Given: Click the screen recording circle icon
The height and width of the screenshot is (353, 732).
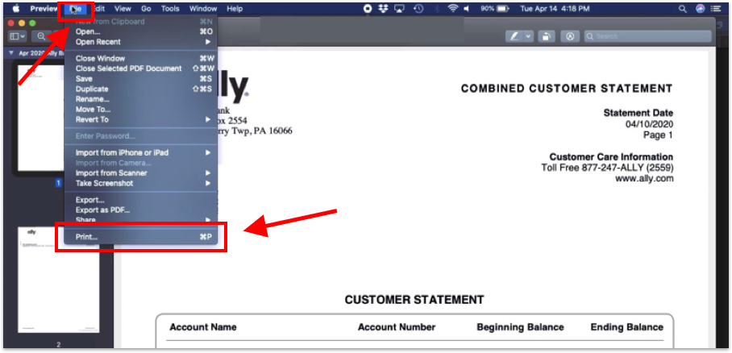Looking at the screenshot, I should click(x=368, y=8).
